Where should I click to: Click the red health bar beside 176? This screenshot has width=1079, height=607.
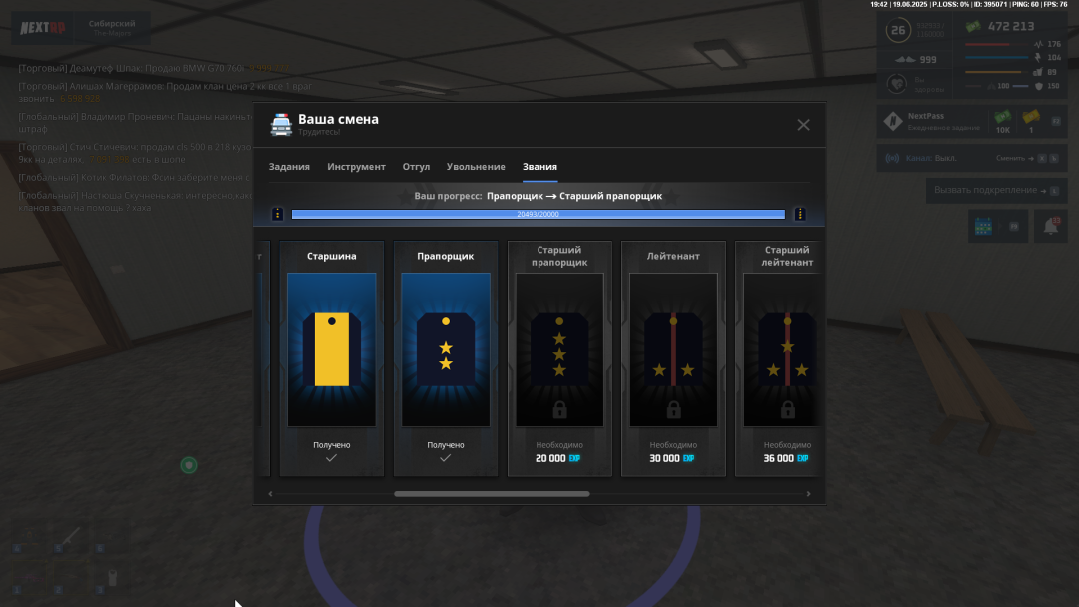996,44
